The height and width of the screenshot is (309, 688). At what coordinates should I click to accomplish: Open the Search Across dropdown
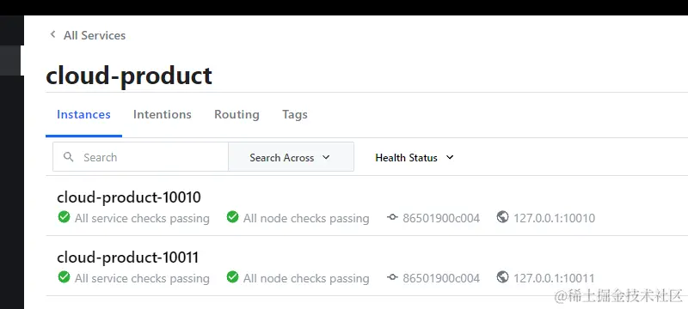coord(291,157)
